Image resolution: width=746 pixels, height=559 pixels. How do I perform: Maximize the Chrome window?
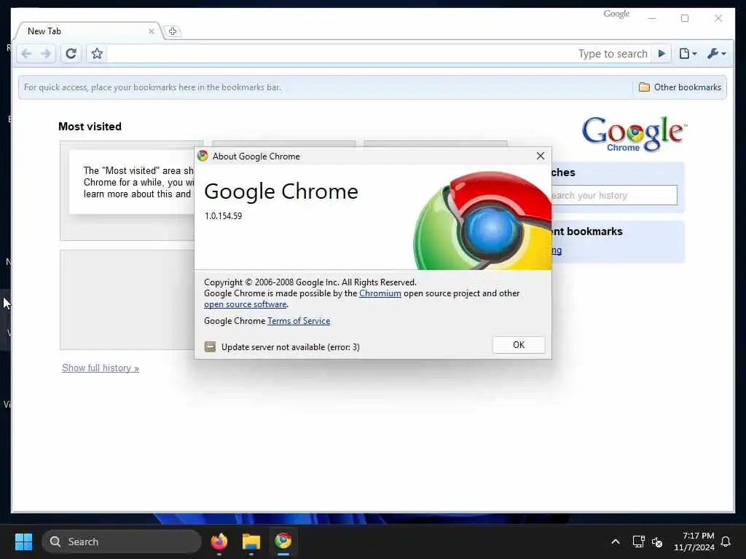tap(685, 18)
